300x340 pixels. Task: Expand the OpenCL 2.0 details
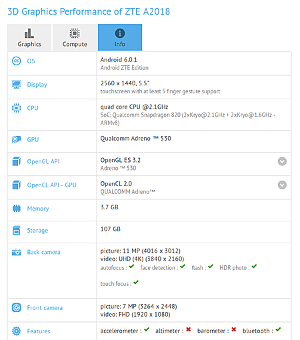[x=282, y=185]
